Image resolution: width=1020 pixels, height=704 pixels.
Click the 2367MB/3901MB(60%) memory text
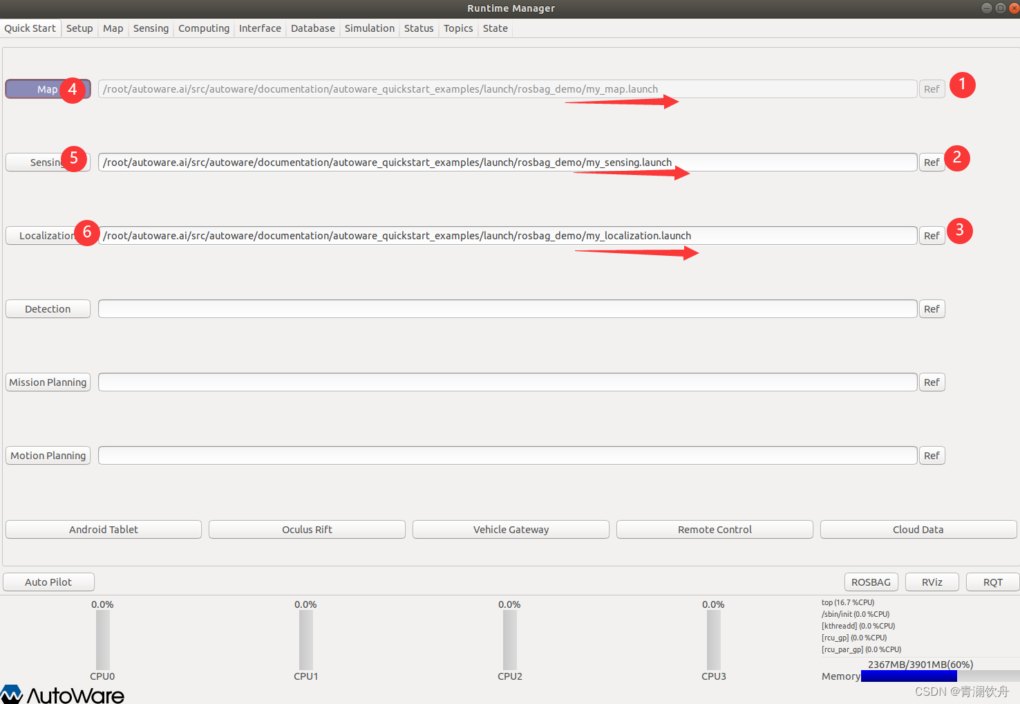tap(920, 665)
